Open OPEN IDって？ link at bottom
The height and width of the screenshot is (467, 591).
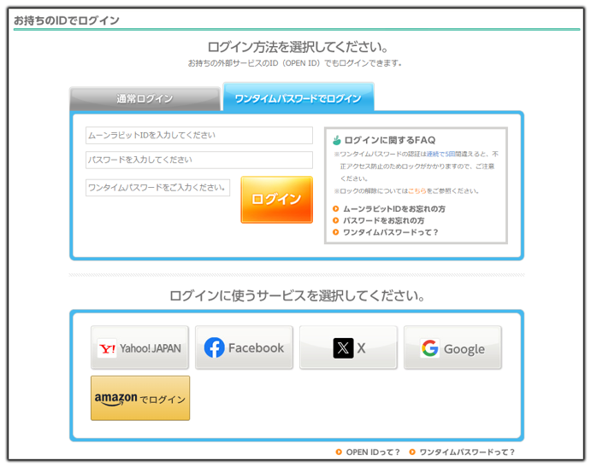pos(373,452)
